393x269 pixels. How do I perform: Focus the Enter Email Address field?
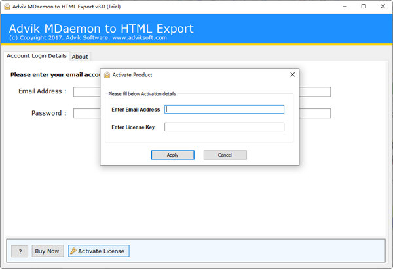click(224, 110)
